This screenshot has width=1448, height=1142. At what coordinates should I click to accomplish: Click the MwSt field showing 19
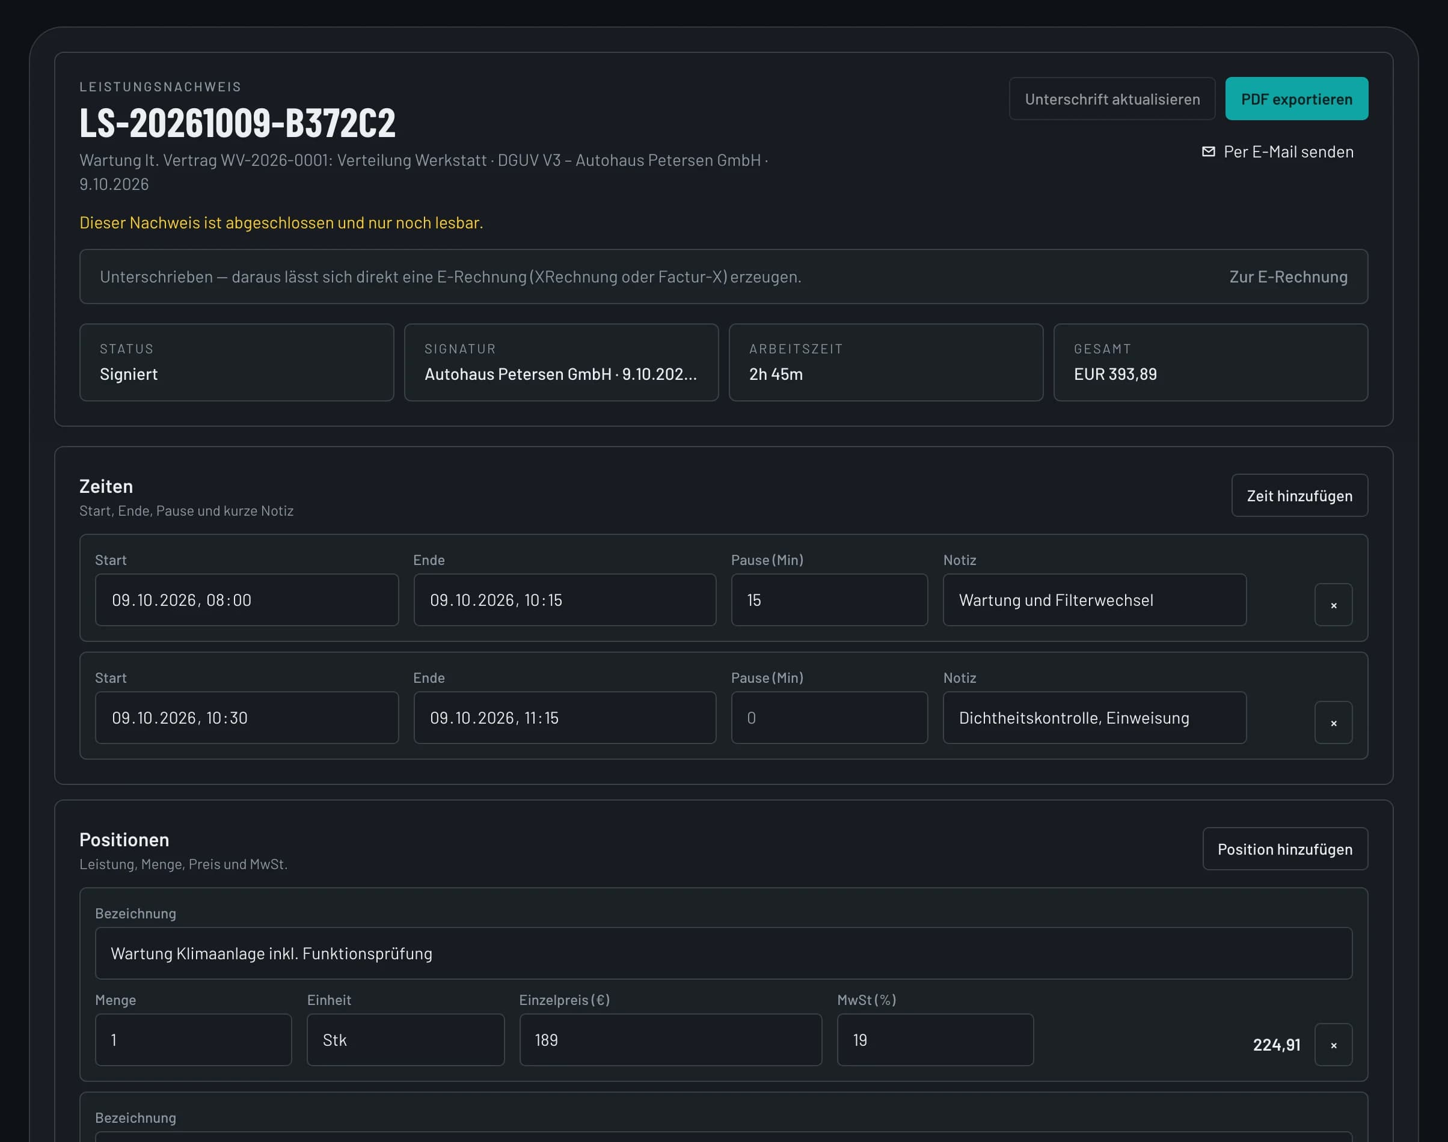pyautogui.click(x=935, y=1040)
